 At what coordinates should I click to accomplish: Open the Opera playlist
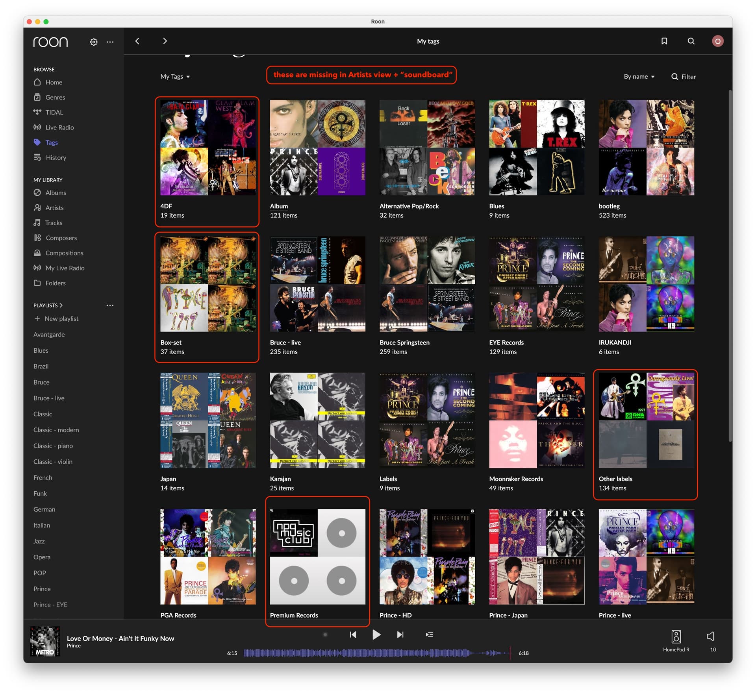coord(42,557)
